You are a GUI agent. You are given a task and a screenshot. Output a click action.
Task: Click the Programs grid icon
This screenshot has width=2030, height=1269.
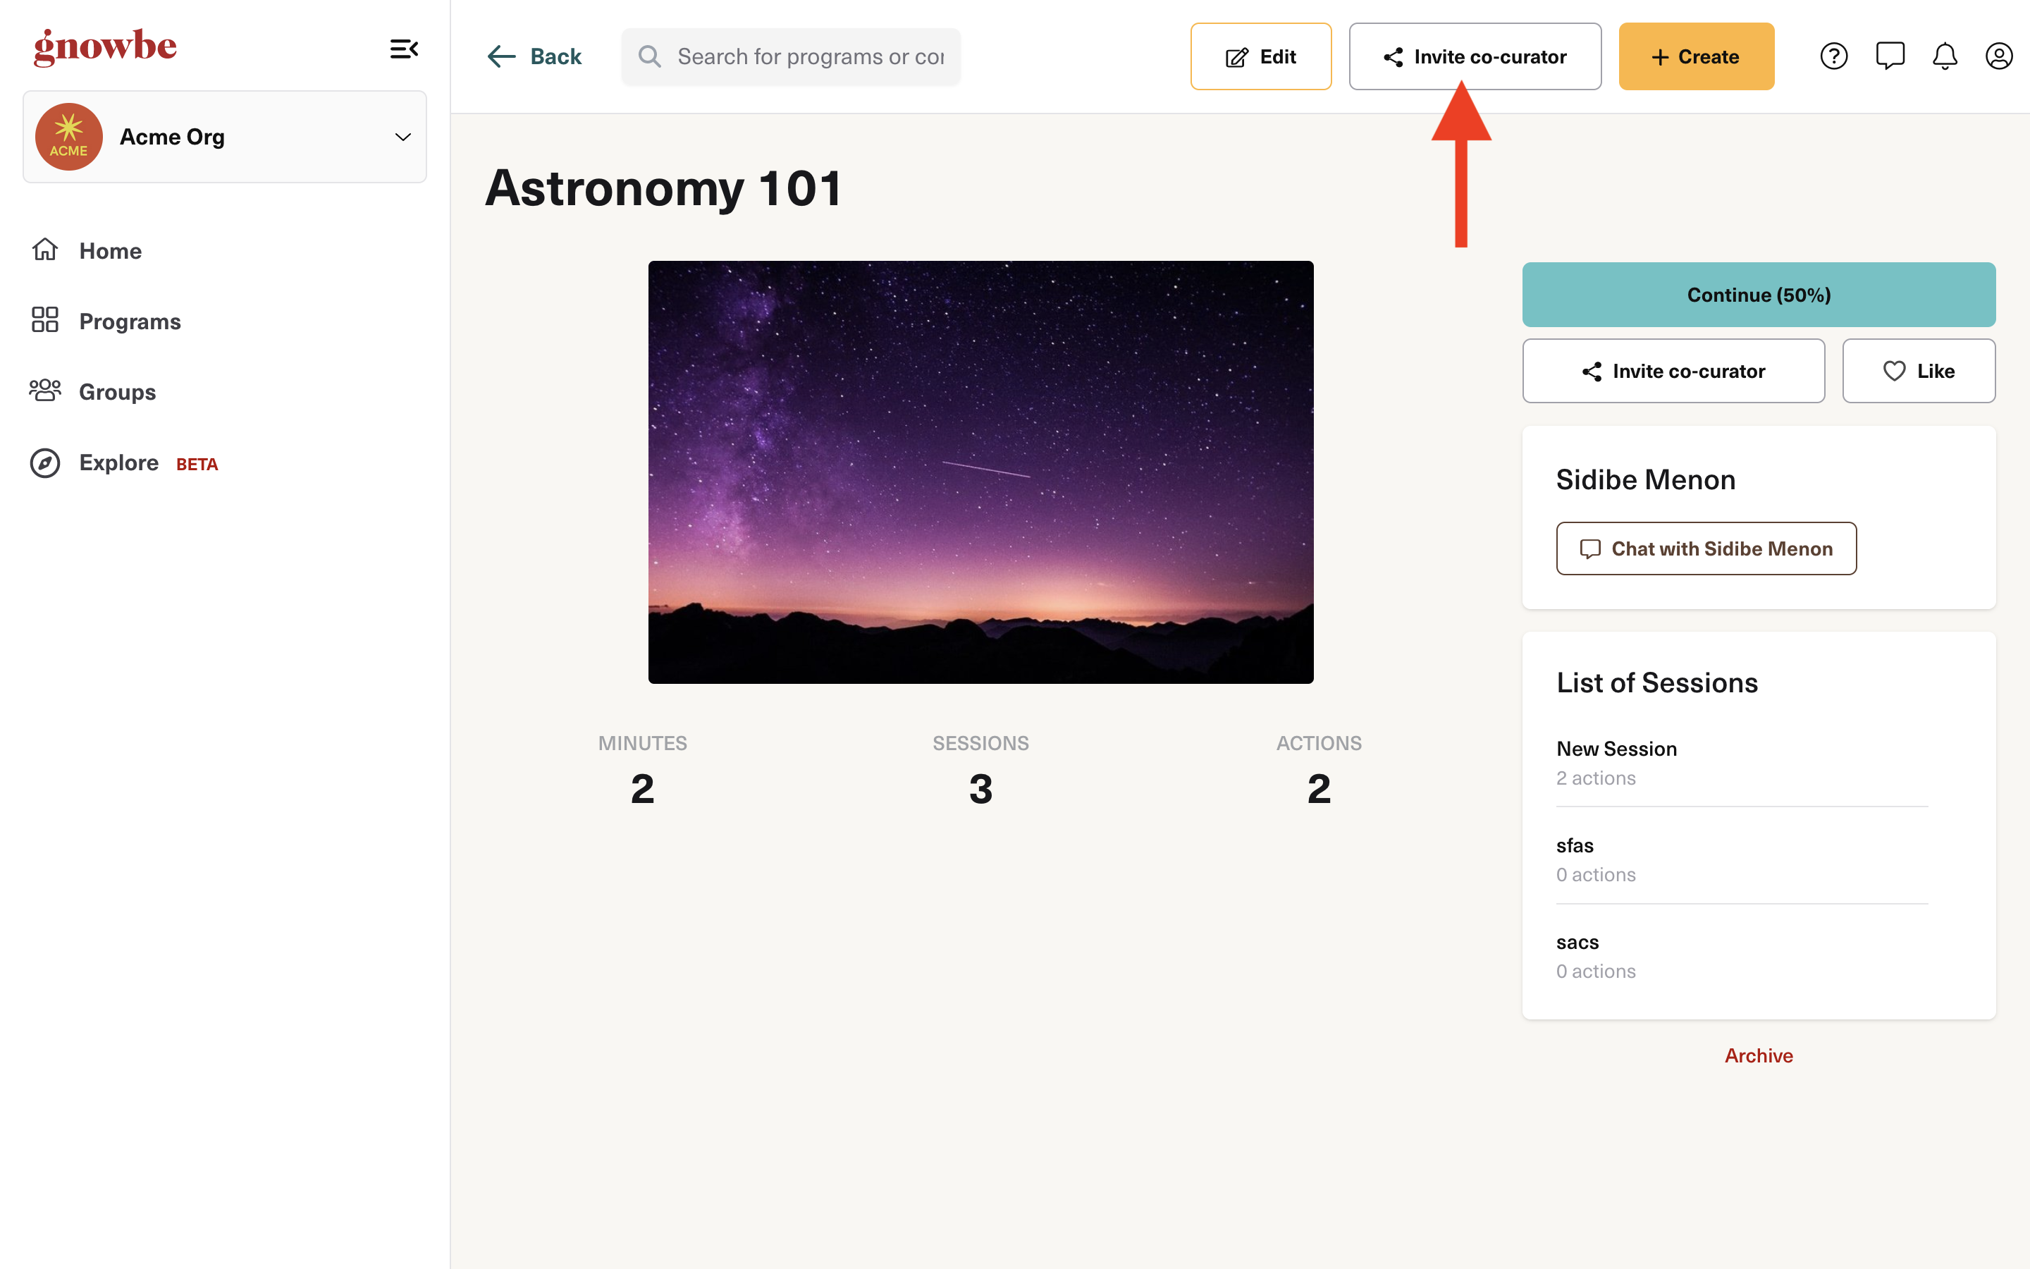click(45, 320)
